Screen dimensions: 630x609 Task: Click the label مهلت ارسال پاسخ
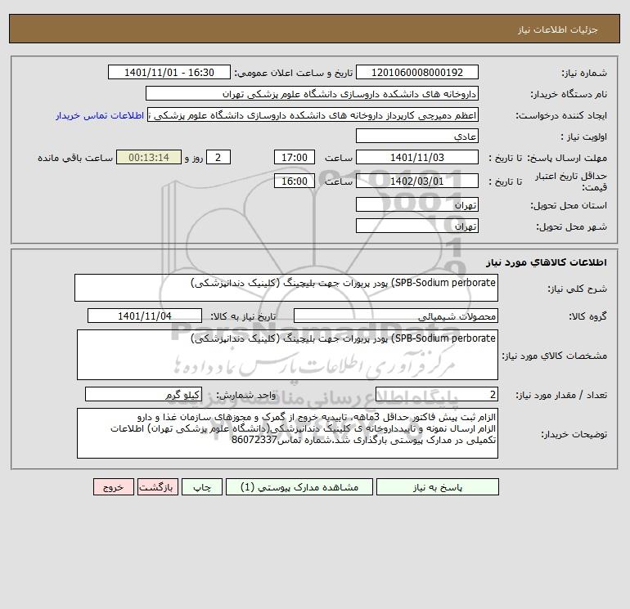567,158
